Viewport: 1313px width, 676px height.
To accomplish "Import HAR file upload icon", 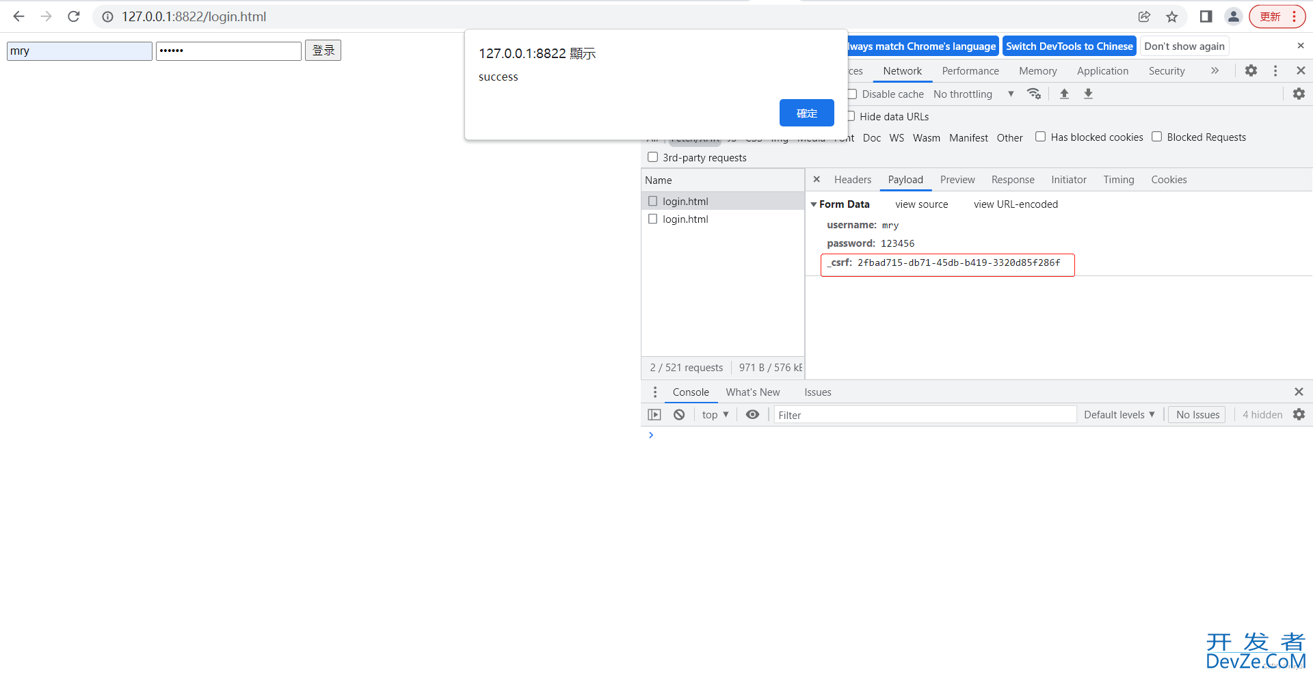I will [x=1064, y=94].
